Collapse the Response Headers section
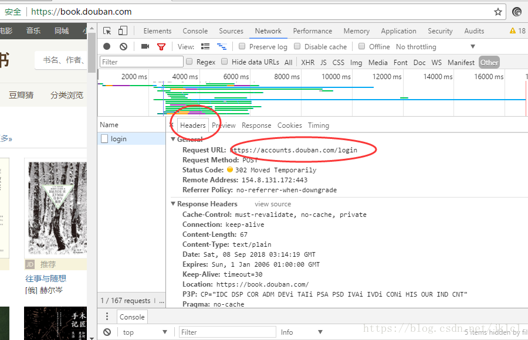This screenshot has width=528, height=340. [x=173, y=203]
